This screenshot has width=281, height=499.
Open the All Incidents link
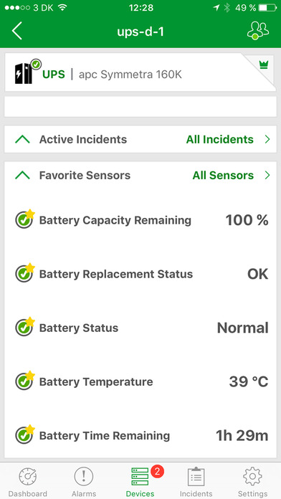tap(220, 139)
